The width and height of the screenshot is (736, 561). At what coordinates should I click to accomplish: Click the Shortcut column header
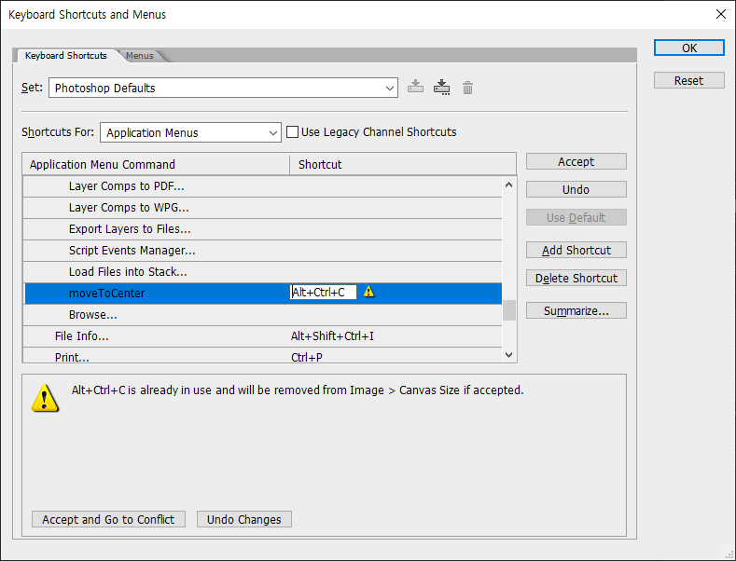[x=403, y=164]
